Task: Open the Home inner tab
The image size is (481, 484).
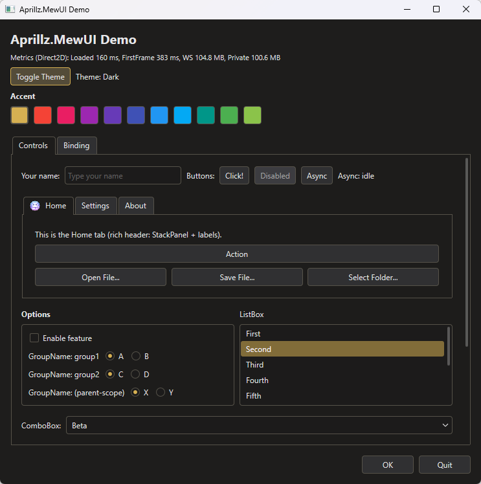Action: pyautogui.click(x=49, y=206)
